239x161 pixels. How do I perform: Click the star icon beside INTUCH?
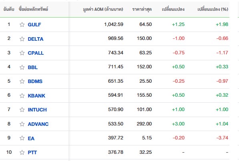pyautogui.click(x=22, y=109)
